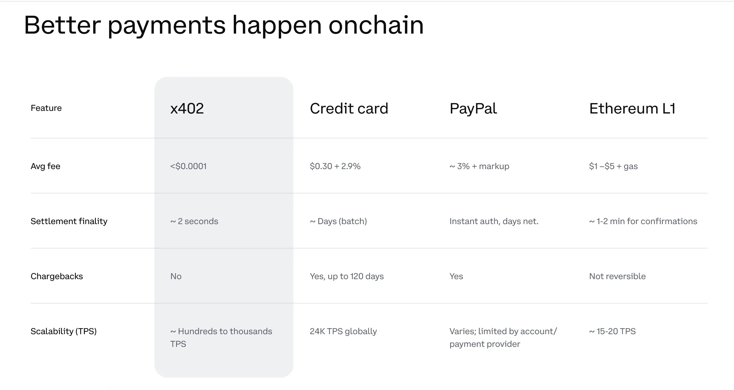Image resolution: width=734 pixels, height=390 pixels.
Task: Select the Ethereum L1 column header
Action: point(632,108)
